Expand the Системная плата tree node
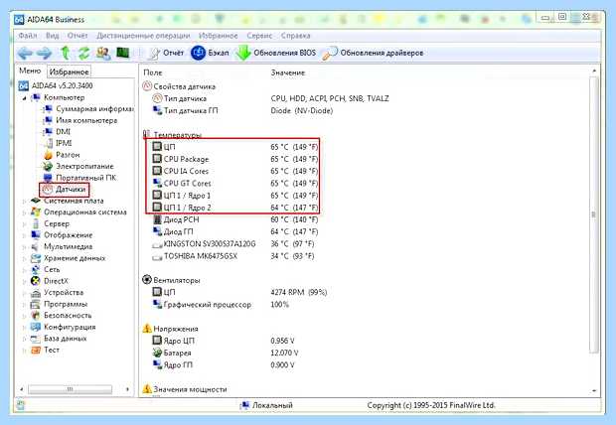The image size is (616, 425). (25, 202)
